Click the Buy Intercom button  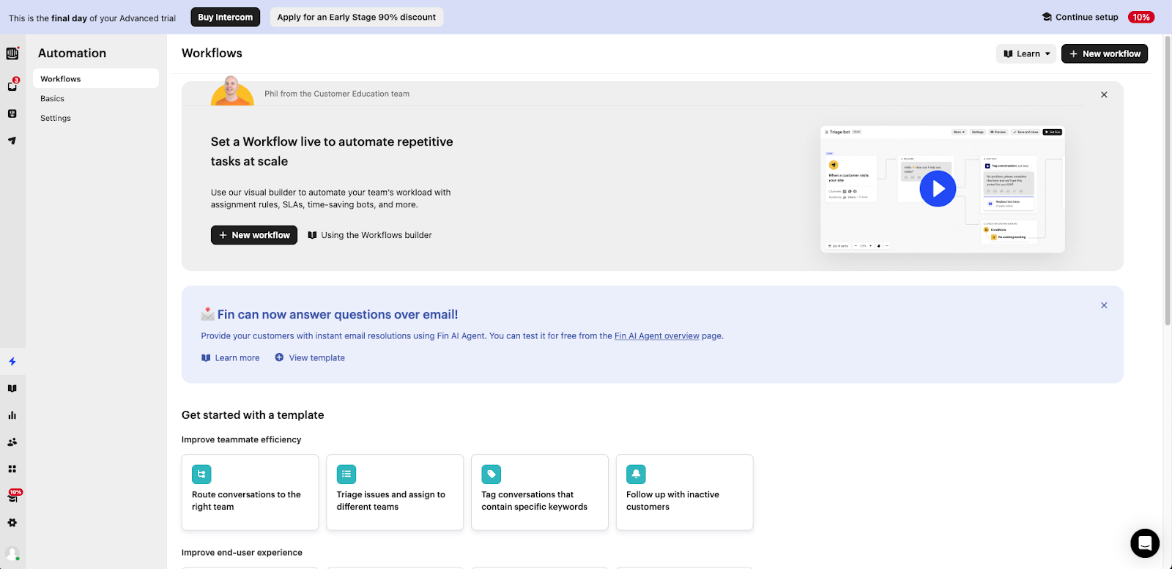tap(226, 17)
